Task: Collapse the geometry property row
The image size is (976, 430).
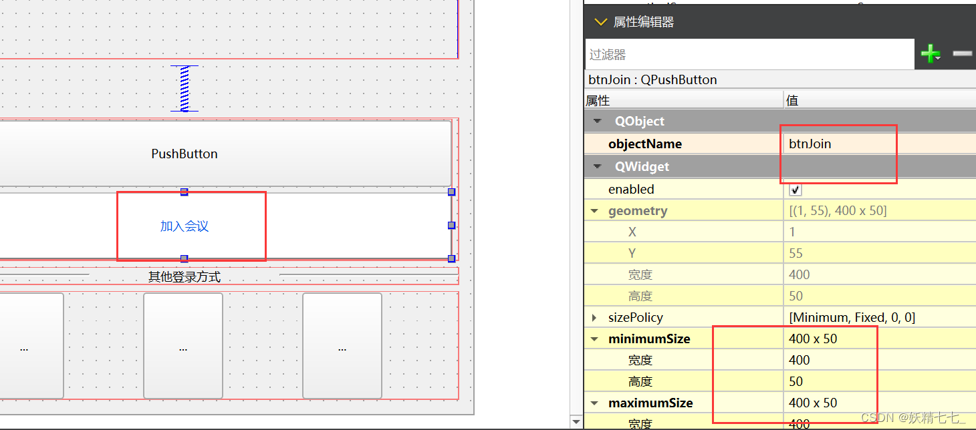Action: click(x=594, y=211)
